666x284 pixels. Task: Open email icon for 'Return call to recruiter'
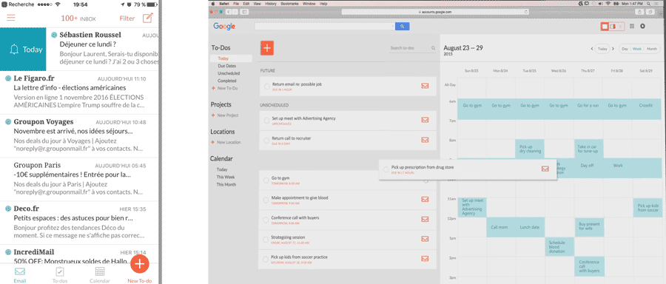coord(425,140)
